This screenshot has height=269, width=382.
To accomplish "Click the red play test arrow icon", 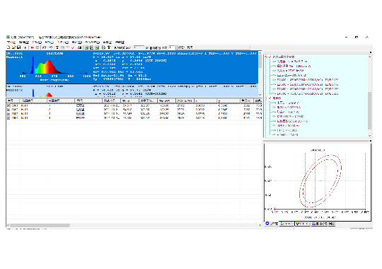I will (x=25, y=47).
